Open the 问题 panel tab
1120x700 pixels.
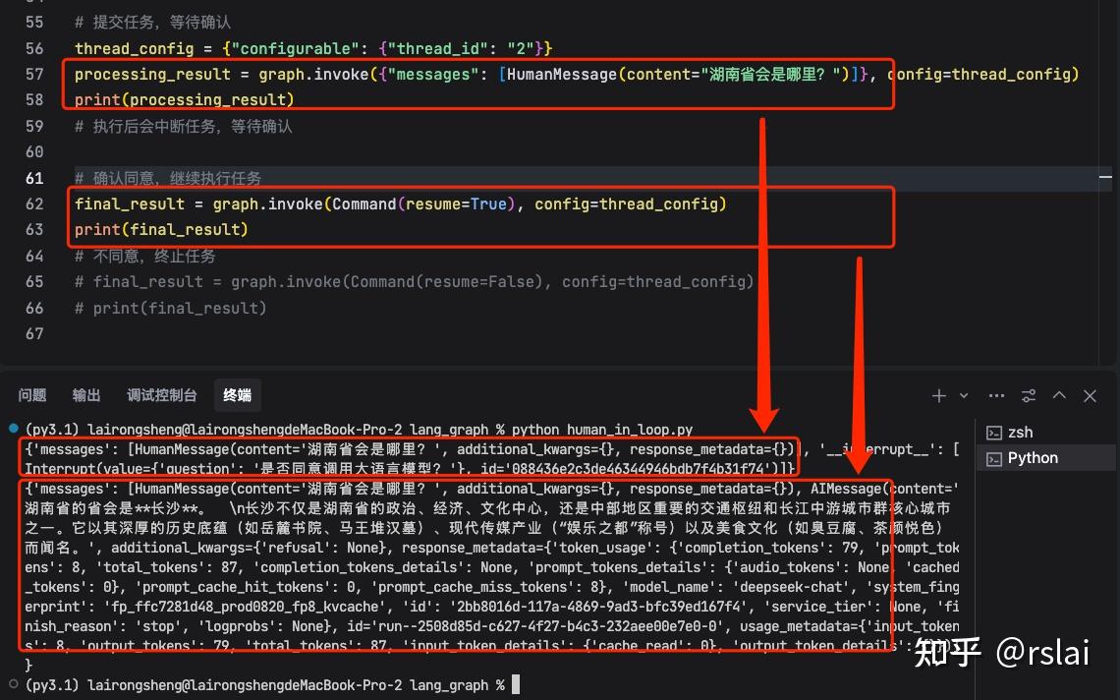click(32, 395)
